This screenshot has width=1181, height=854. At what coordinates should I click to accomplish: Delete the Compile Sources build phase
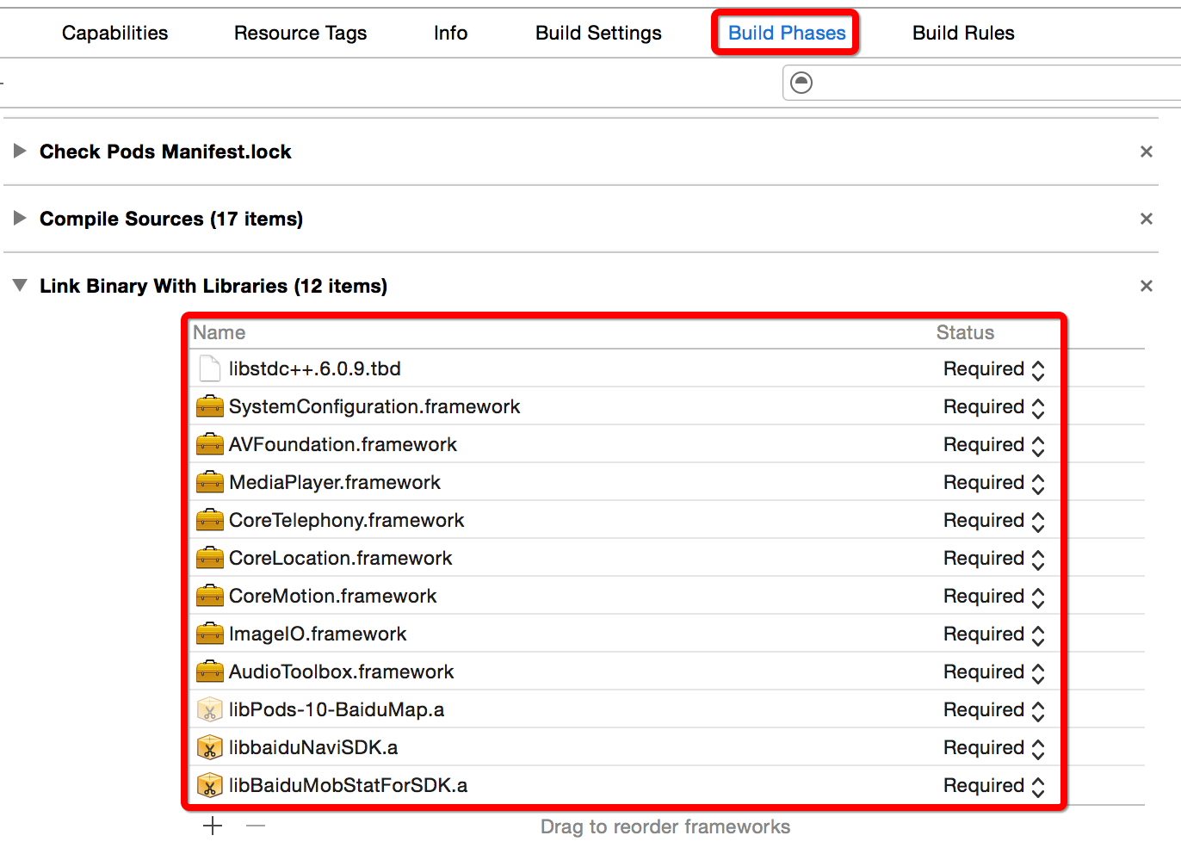[x=1146, y=219]
